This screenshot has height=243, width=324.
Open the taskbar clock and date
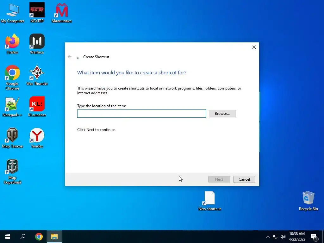[x=297, y=237]
